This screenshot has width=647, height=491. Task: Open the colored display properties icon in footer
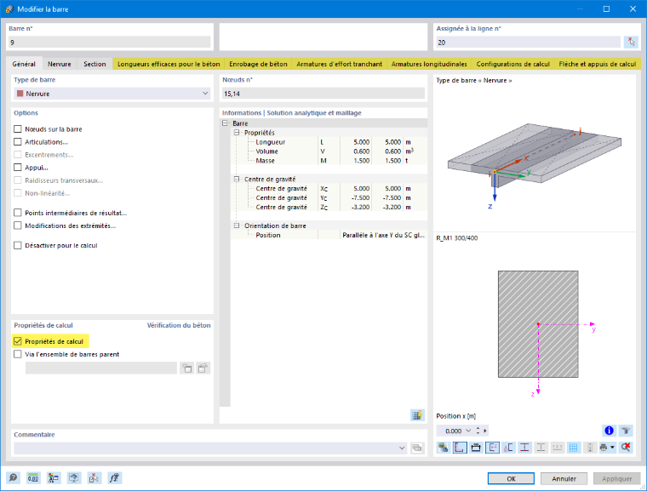54,477
